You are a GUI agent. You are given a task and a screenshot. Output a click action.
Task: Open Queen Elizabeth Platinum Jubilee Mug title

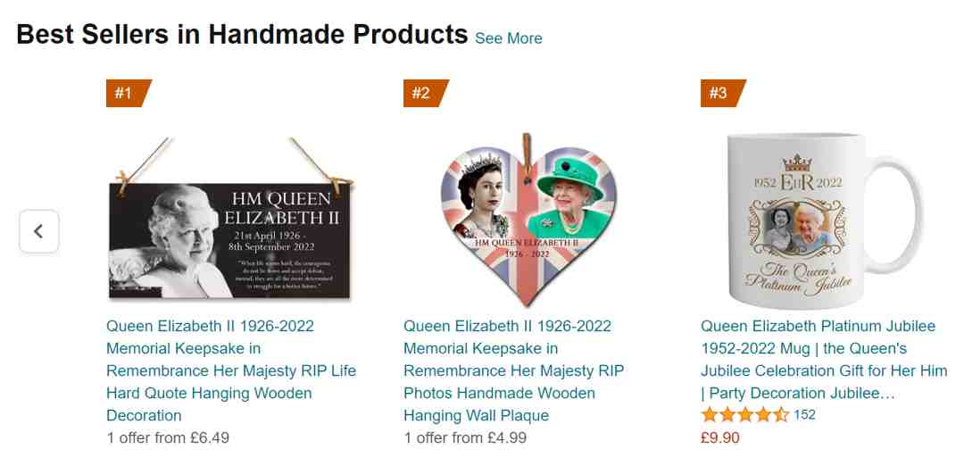(824, 360)
